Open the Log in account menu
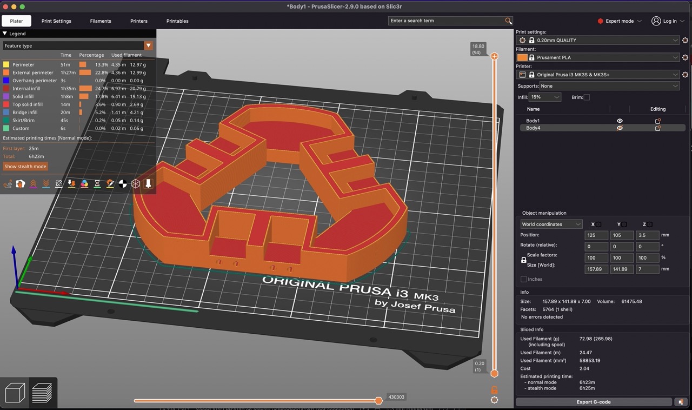Screen dimensions: 692x410 point(669,21)
